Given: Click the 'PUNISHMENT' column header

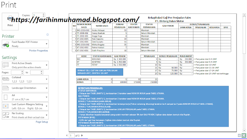Looking at the screenshot, I should tap(186, 56).
